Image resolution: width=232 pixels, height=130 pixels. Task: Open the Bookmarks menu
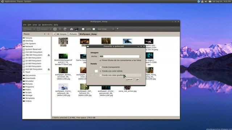47,25
